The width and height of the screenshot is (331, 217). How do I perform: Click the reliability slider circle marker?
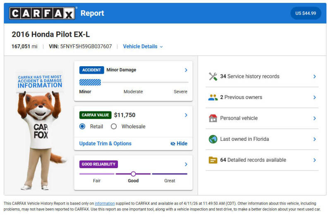pos(133,174)
